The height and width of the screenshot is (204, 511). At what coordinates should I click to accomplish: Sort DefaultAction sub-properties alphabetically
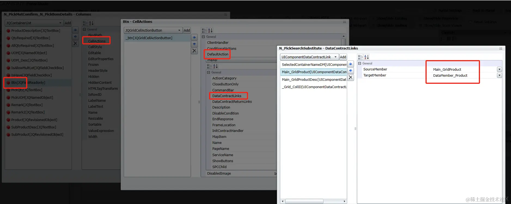click(x=215, y=66)
